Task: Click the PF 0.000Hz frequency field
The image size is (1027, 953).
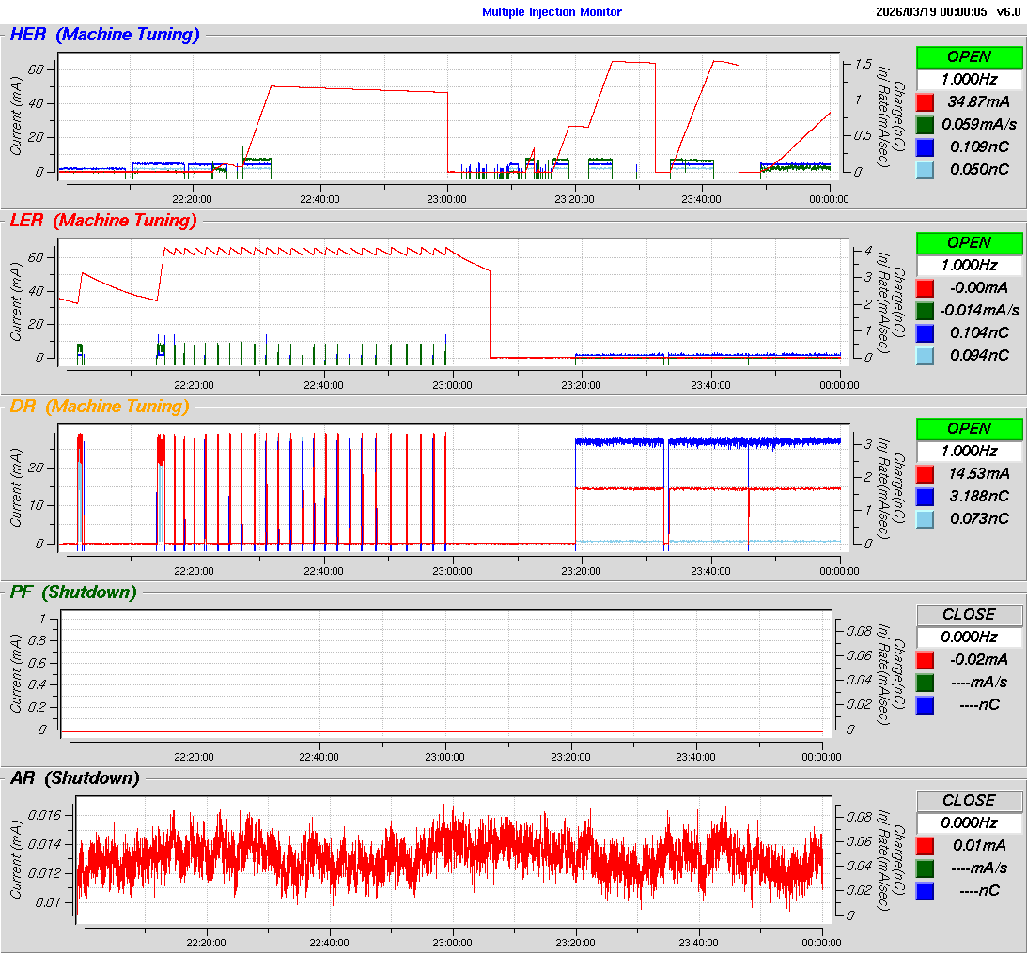Action: tap(969, 637)
